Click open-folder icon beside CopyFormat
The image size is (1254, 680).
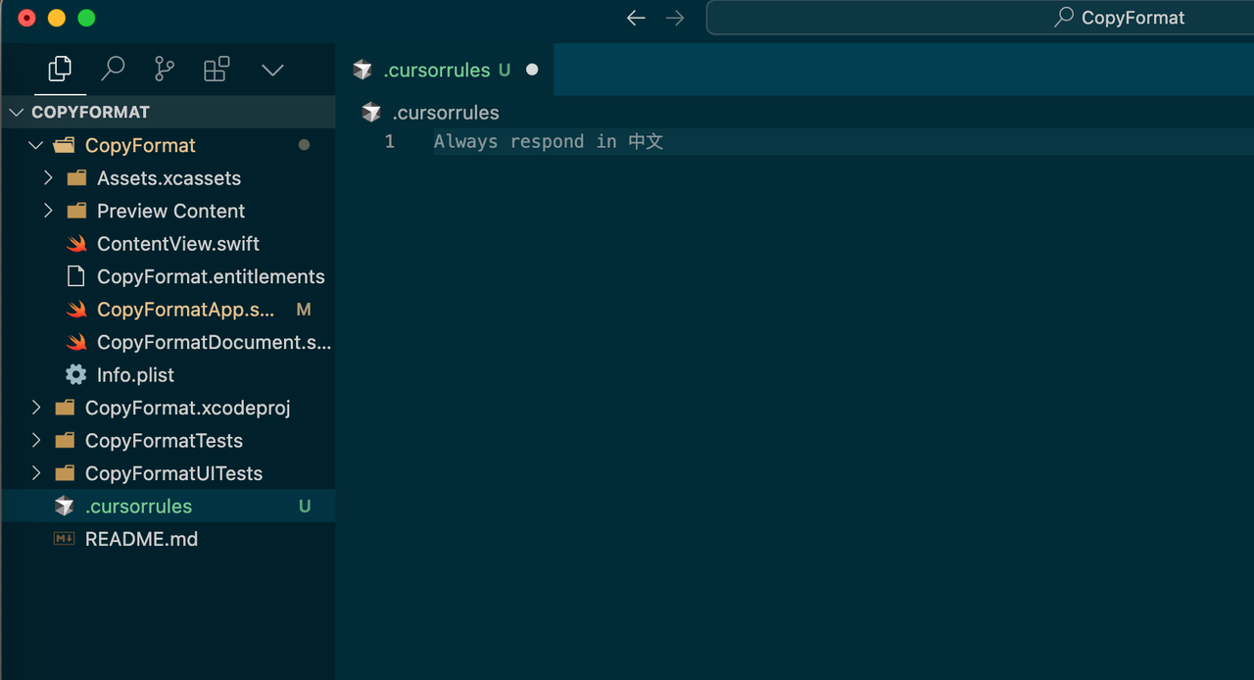65,145
